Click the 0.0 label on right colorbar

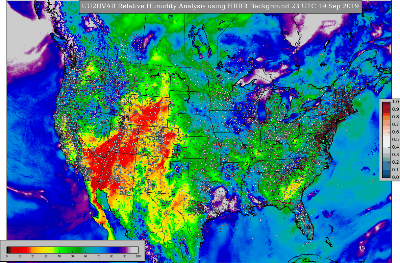[x=395, y=178]
